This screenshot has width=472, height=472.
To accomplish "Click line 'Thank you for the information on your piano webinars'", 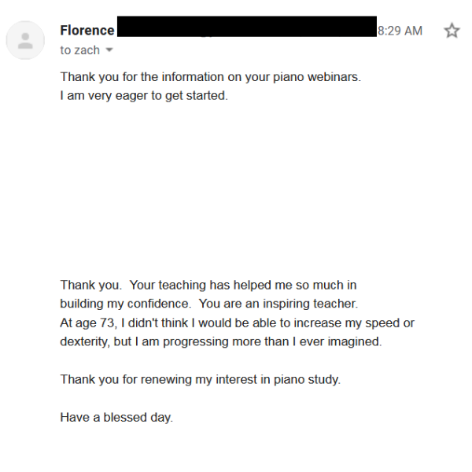I will tap(211, 77).
